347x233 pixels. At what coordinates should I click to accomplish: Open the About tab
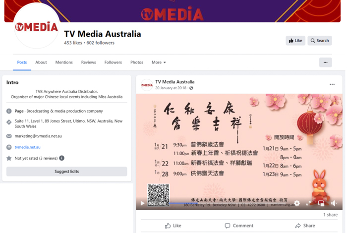41,62
